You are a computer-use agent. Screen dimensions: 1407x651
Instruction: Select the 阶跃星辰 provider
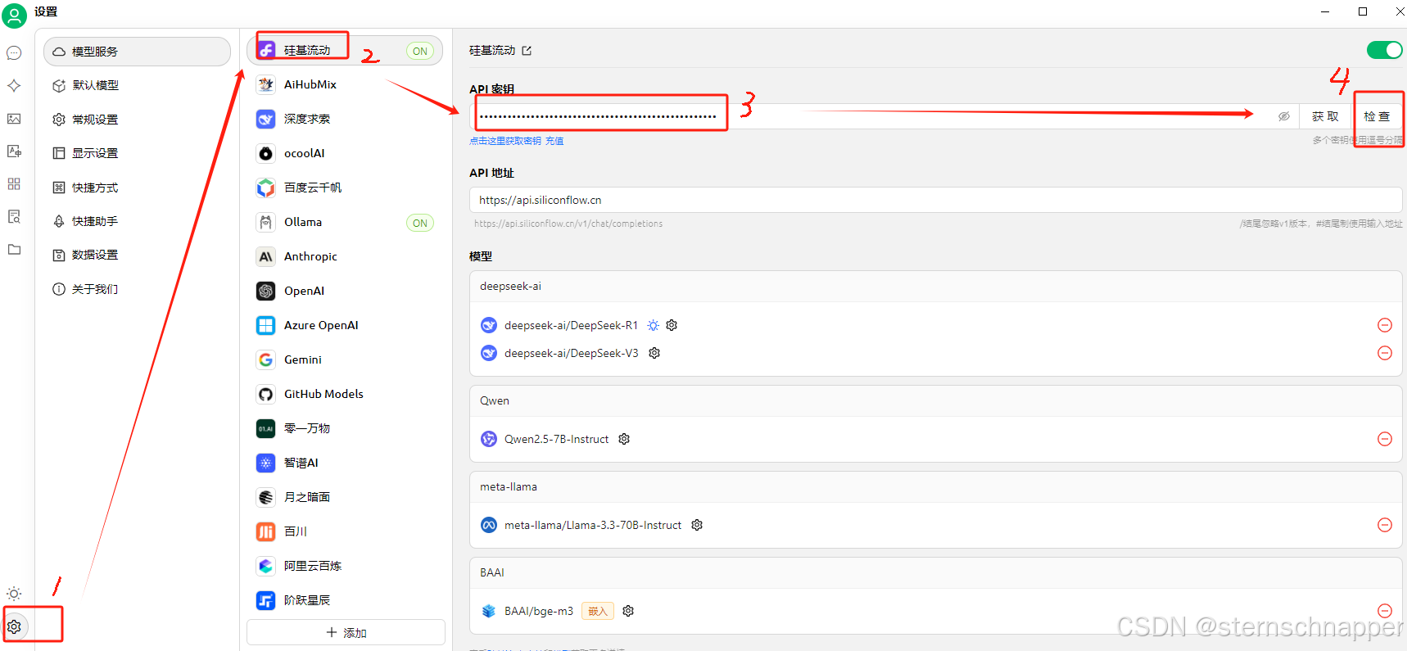click(345, 600)
